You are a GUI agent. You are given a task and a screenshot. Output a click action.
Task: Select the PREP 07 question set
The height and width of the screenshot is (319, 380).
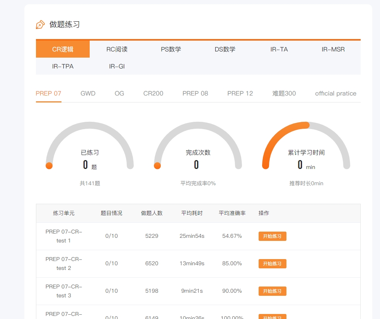click(x=48, y=93)
